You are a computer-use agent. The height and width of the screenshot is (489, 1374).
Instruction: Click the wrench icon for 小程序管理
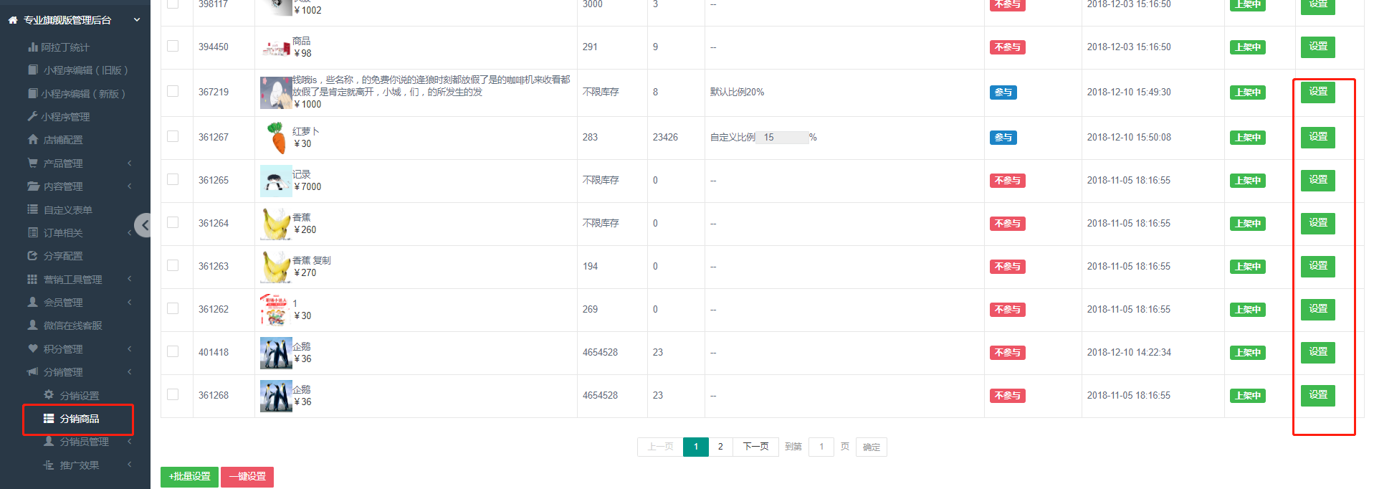coord(32,116)
